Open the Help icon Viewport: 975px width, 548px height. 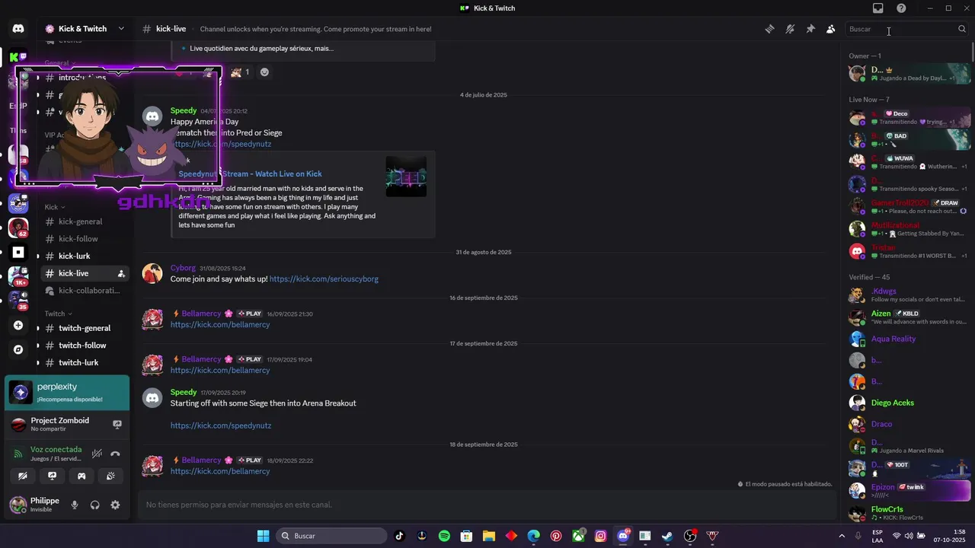pos(901,8)
